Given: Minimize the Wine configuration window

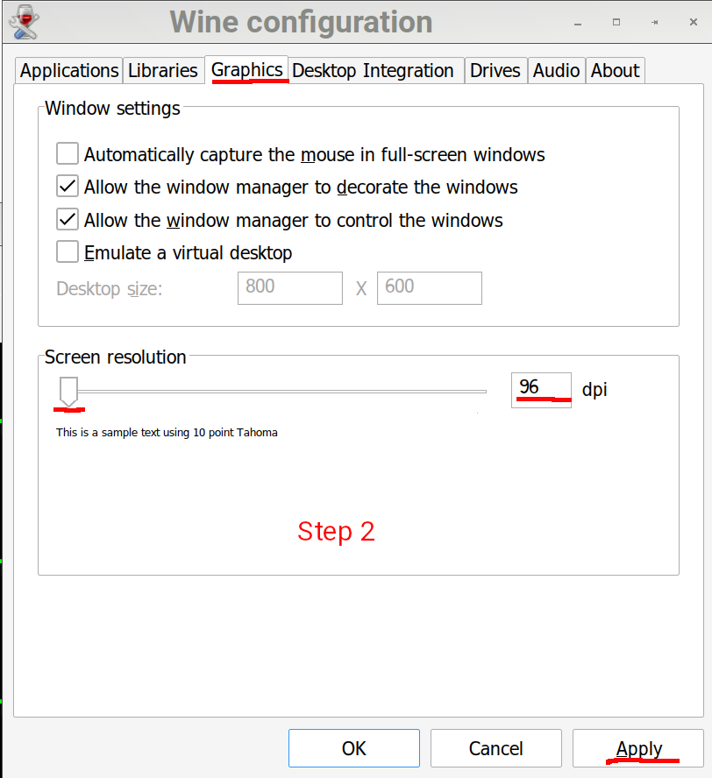Looking at the screenshot, I should tap(578, 22).
